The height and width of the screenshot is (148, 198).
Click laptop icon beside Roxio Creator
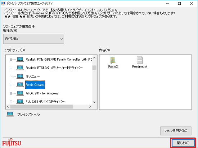coord(20,85)
